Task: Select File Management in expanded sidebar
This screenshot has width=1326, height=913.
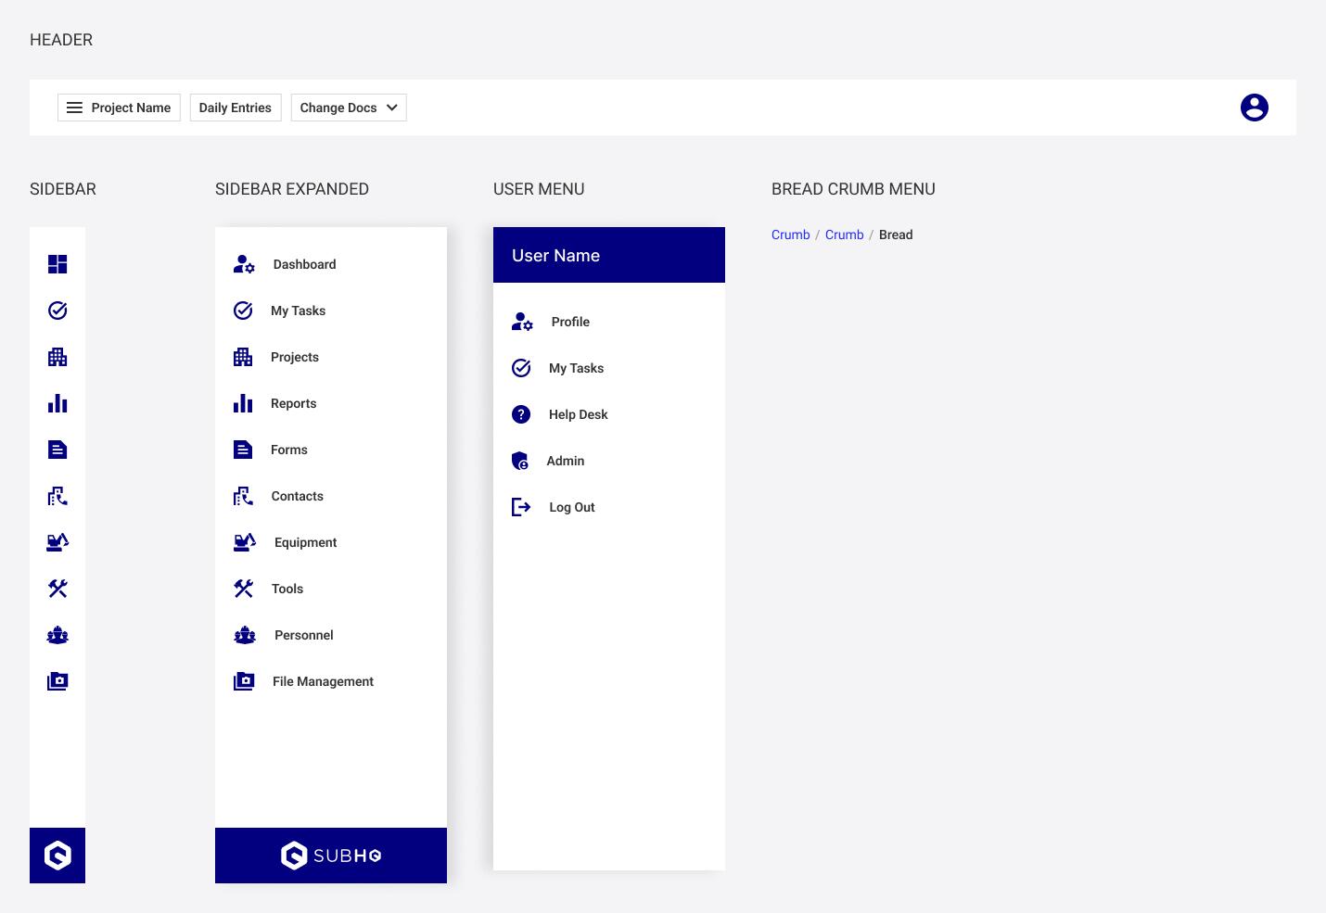Action: click(322, 681)
